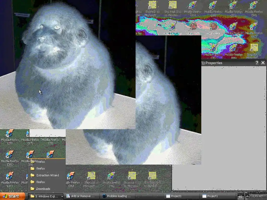This screenshot has width=267, height=200.
Task: Click the tray icon left of the arrow
Action: coord(241,196)
